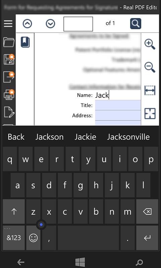Tap the phone Search button
The height and width of the screenshot is (268, 161).
click(x=139, y=262)
